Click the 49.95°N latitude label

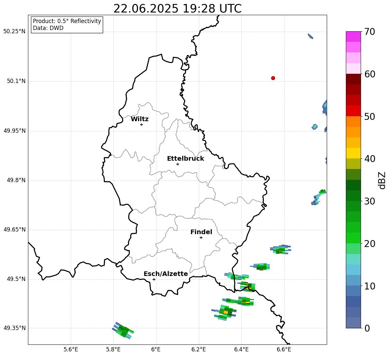pos(14,131)
